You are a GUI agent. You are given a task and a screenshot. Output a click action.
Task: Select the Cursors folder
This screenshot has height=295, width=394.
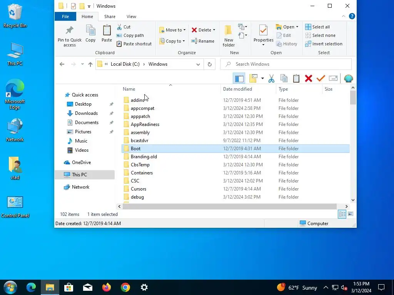(235, 189)
